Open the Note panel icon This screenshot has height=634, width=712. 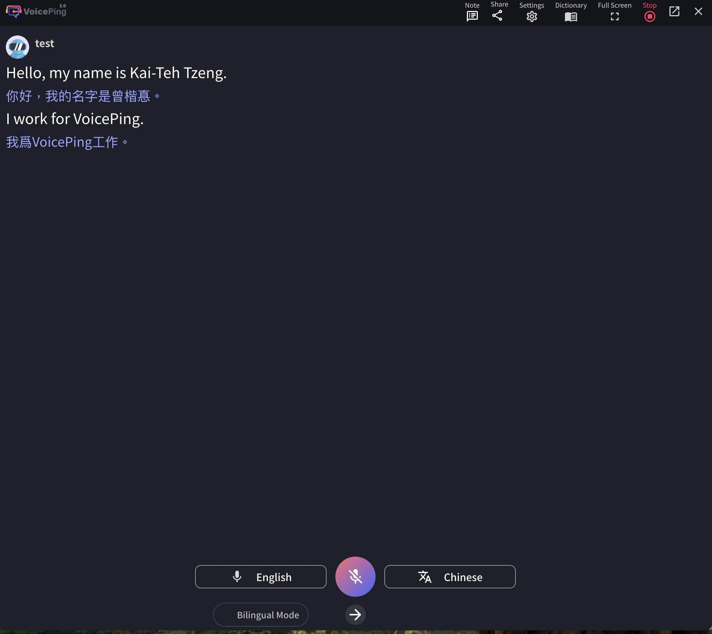(x=472, y=16)
